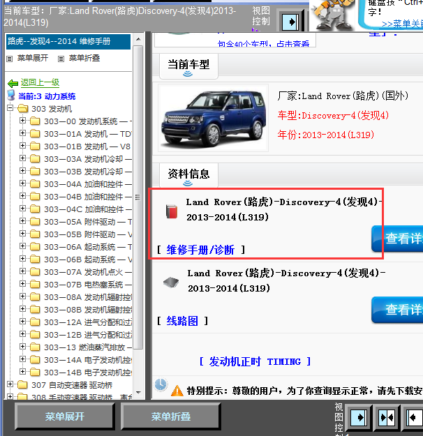The height and width of the screenshot is (436, 423).
Task: Click the sidebar scroll up arrow
Action: coord(138,39)
